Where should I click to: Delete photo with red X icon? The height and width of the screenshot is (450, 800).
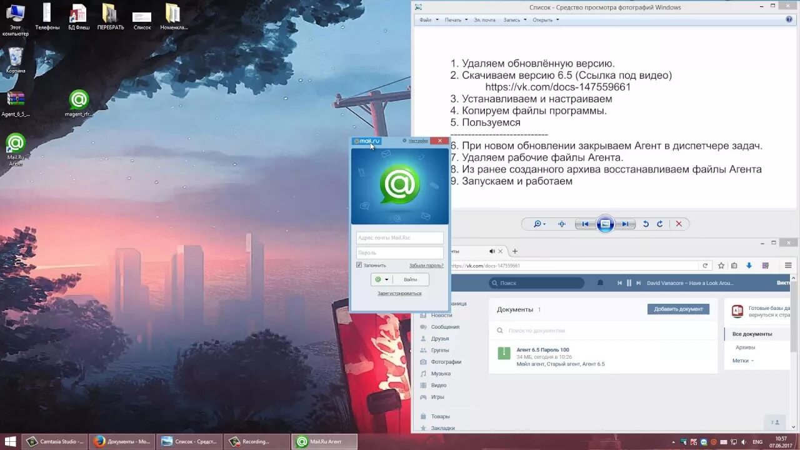[x=679, y=224]
